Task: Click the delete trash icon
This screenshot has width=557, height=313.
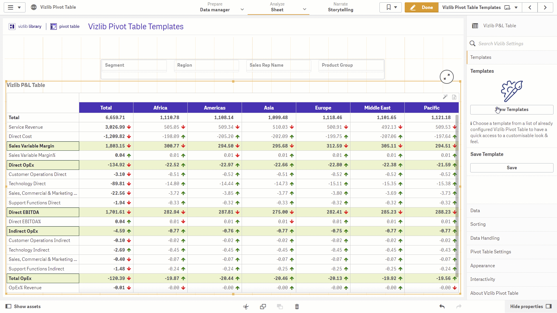Action: coord(297,307)
